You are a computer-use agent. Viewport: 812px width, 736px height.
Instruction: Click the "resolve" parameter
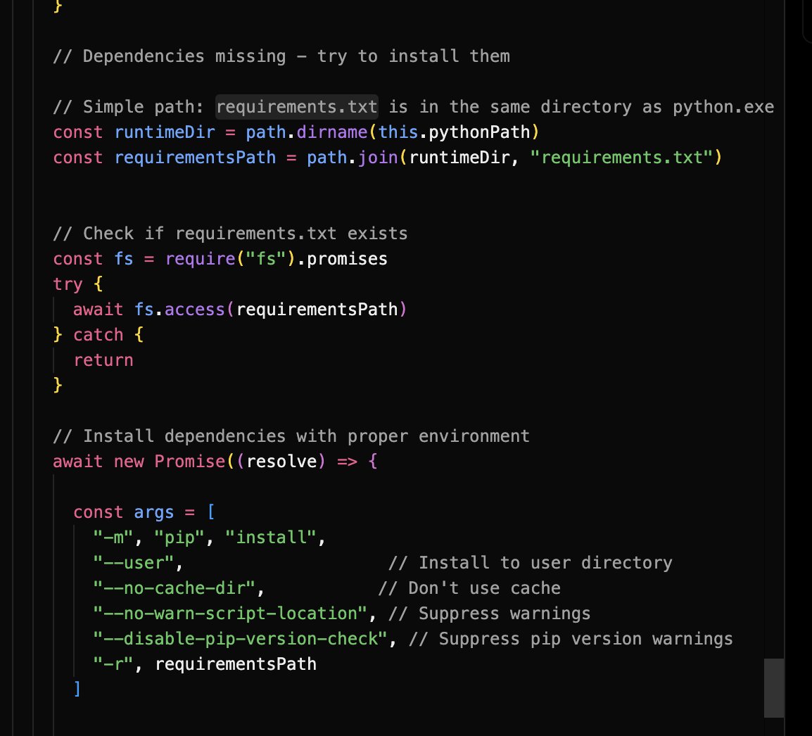point(281,462)
